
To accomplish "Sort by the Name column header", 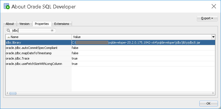I will pos(39,37).
